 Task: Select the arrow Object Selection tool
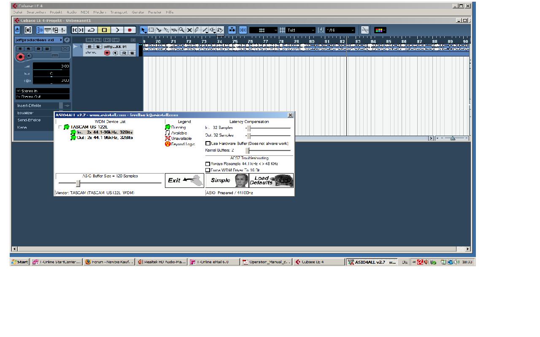tap(144, 30)
